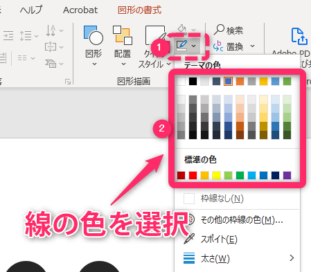Open the 図形の書式 tab

pos(139,10)
